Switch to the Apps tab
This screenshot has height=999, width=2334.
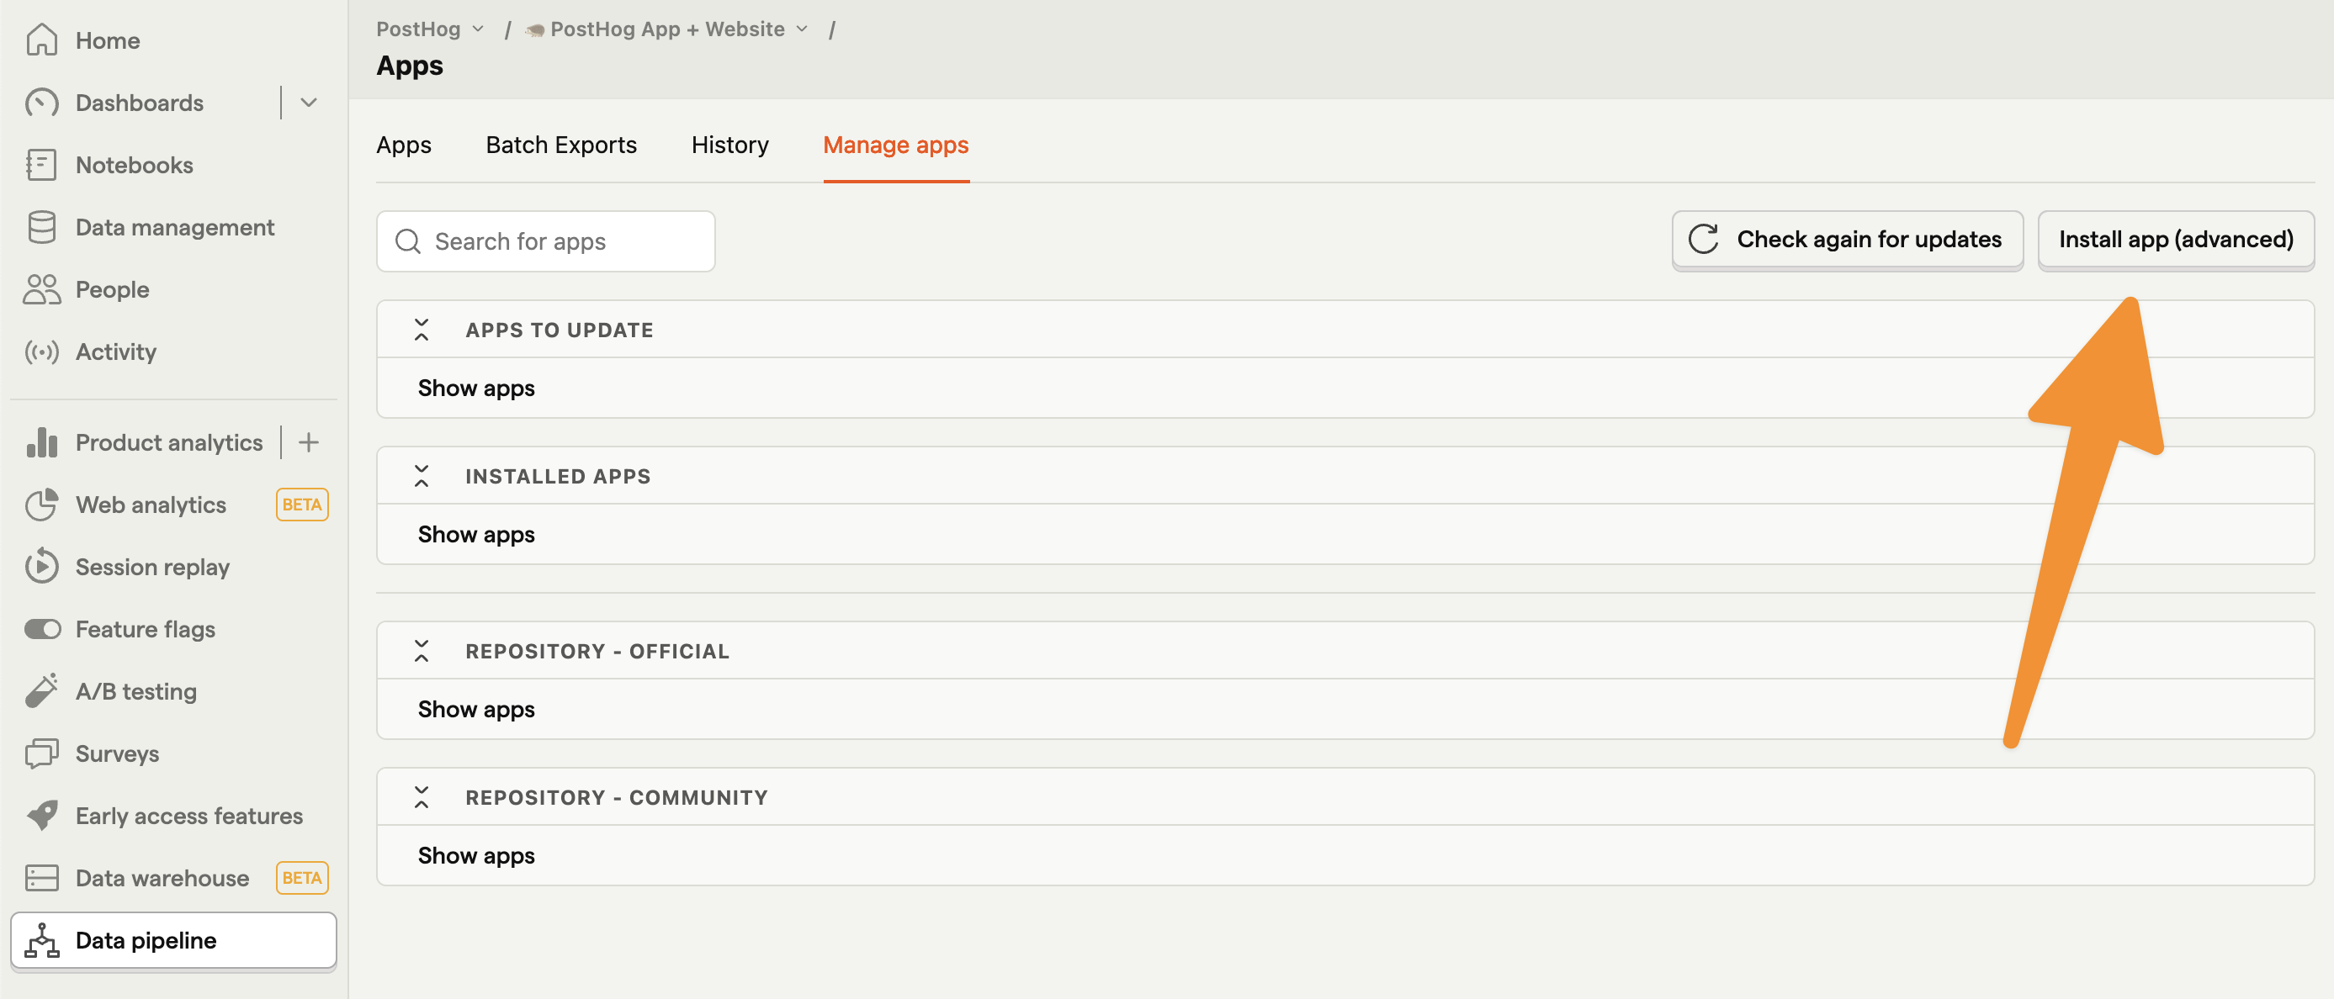(403, 144)
